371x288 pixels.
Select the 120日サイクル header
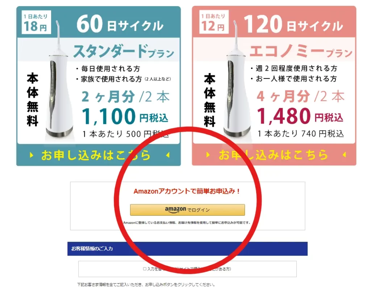click(293, 24)
